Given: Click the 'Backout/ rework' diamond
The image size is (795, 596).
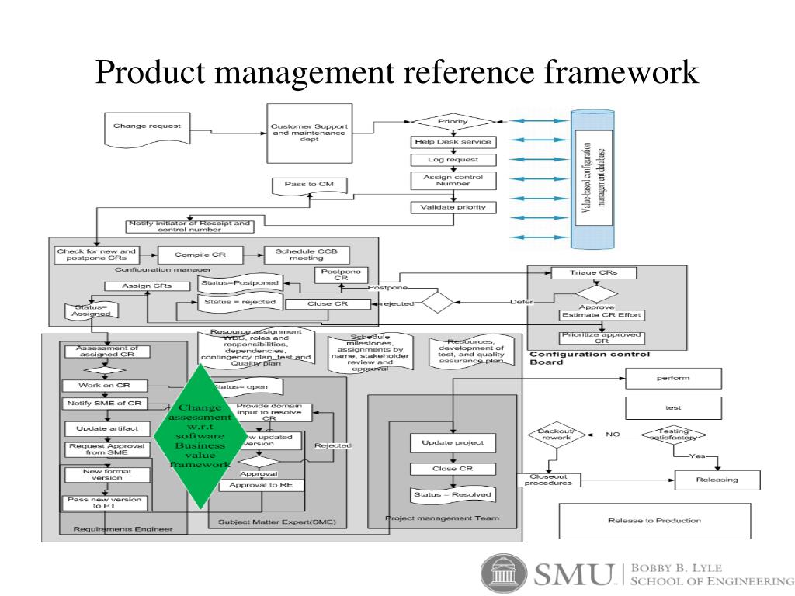Looking at the screenshot, I should click(x=556, y=435).
